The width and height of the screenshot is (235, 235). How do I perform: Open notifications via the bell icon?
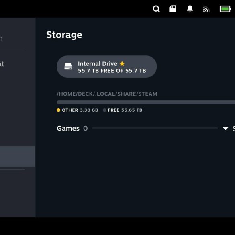coord(190,9)
